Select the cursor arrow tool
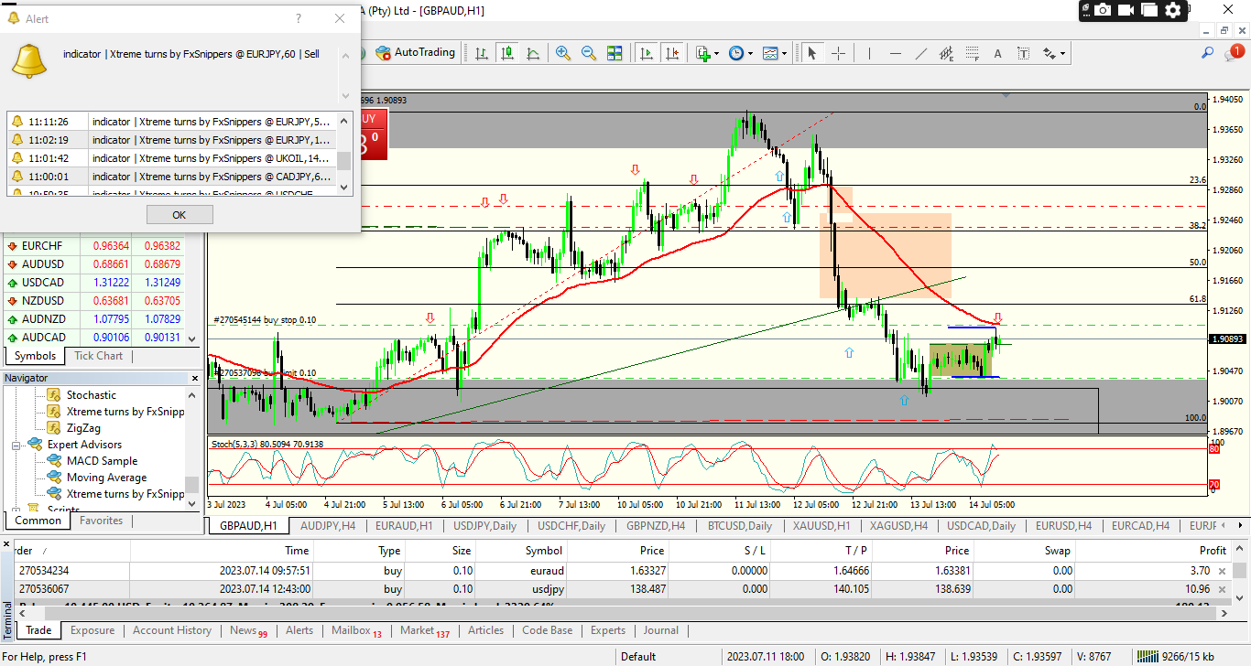 click(x=810, y=53)
